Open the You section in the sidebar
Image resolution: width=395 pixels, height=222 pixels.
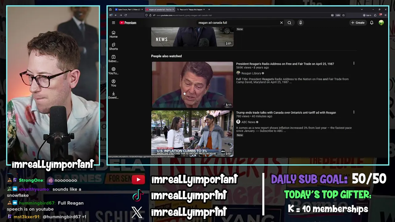pyautogui.click(x=114, y=83)
